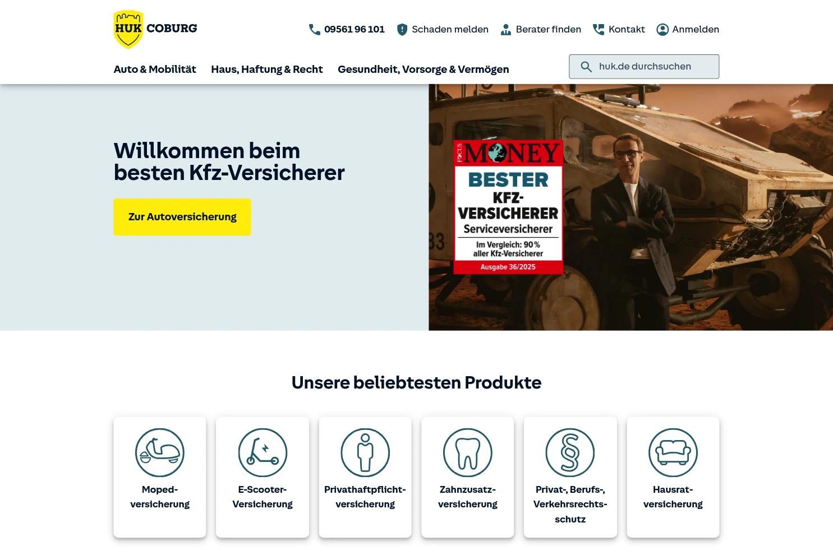Viewport: 833px width, 555px height.
Task: Click the Zur Autoversicherung button
Action: point(182,217)
